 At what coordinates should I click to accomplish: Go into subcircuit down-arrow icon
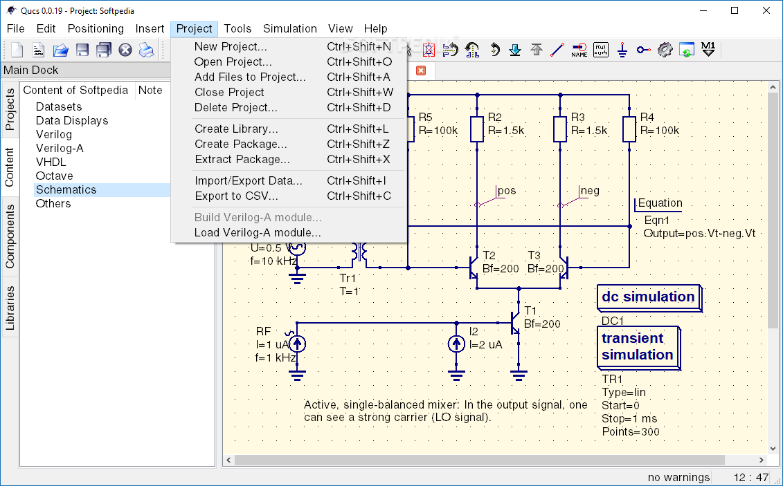pos(515,50)
